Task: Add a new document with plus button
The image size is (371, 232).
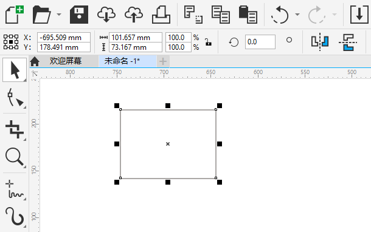Action: coord(163,61)
